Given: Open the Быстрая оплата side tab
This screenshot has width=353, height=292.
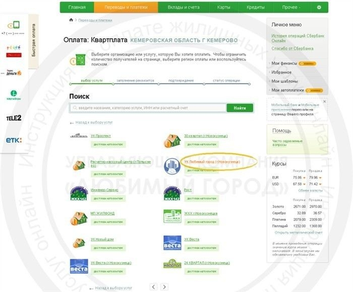Looking at the screenshot, I should pyautogui.click(x=34, y=40).
